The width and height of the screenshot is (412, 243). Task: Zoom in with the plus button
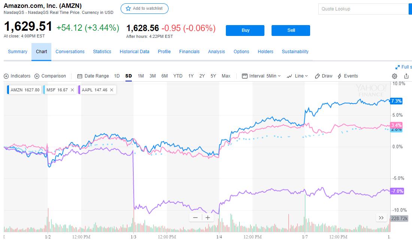coord(207,218)
